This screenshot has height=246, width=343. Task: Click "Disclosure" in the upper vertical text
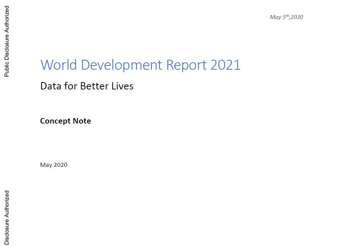pos(7,48)
